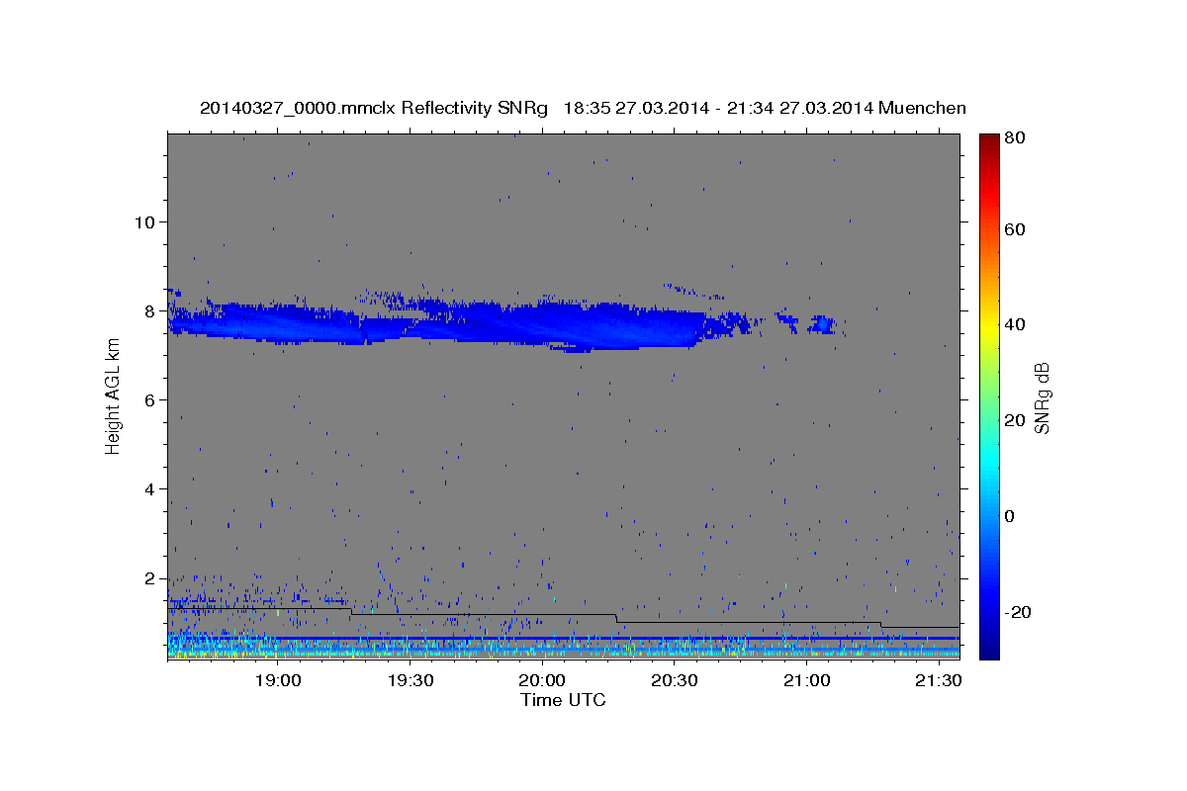The image size is (1187, 791).
Task: Click the 'Muenchen' location label in title
Action: click(x=922, y=108)
